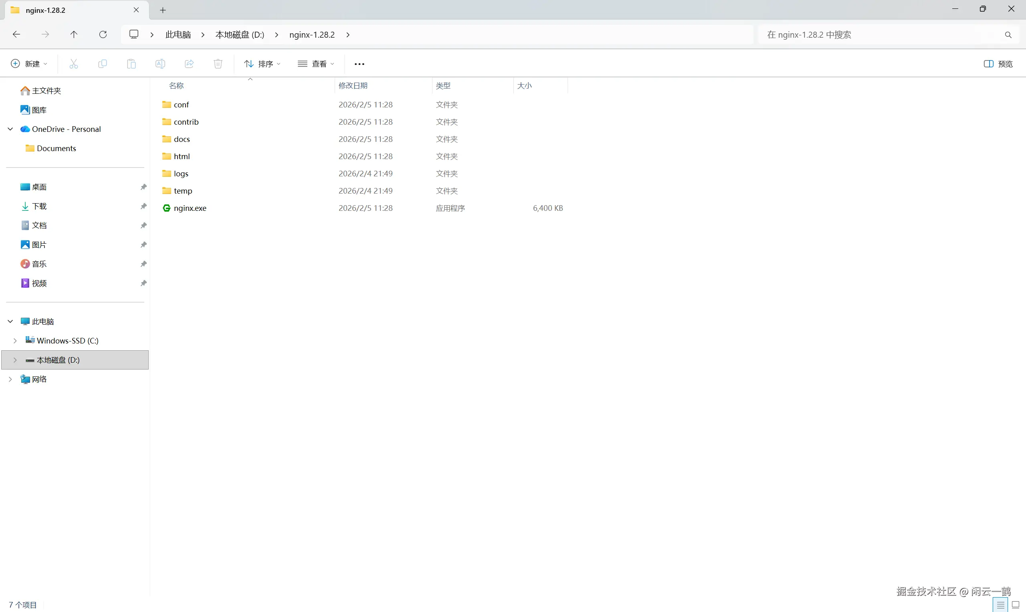Click the Delete trash can icon
Image resolution: width=1026 pixels, height=612 pixels.
coord(218,64)
